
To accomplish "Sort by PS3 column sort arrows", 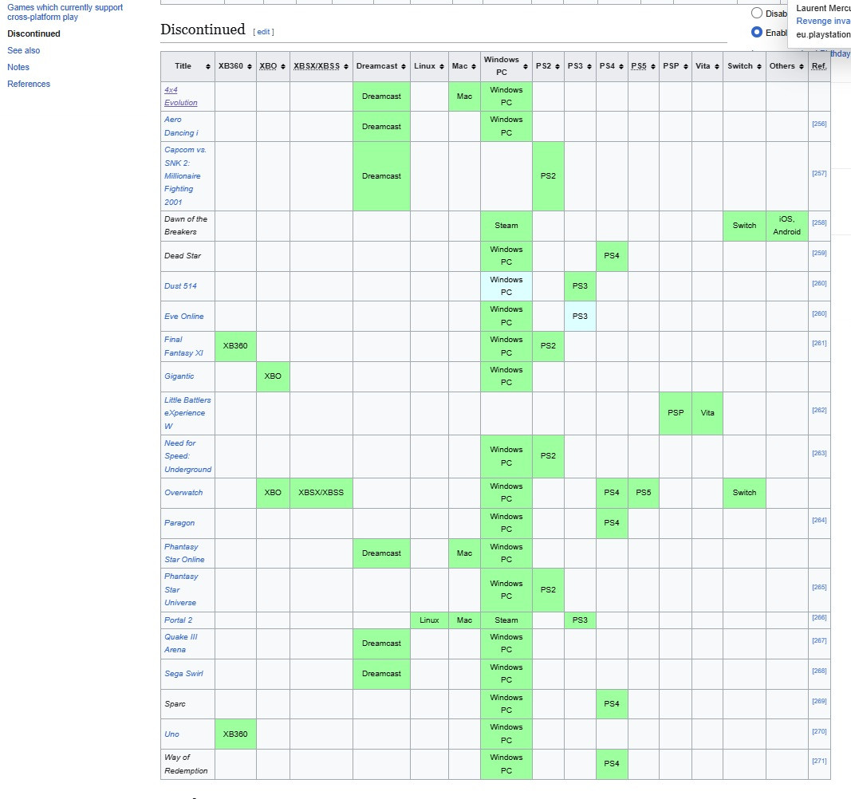I will tap(589, 66).
